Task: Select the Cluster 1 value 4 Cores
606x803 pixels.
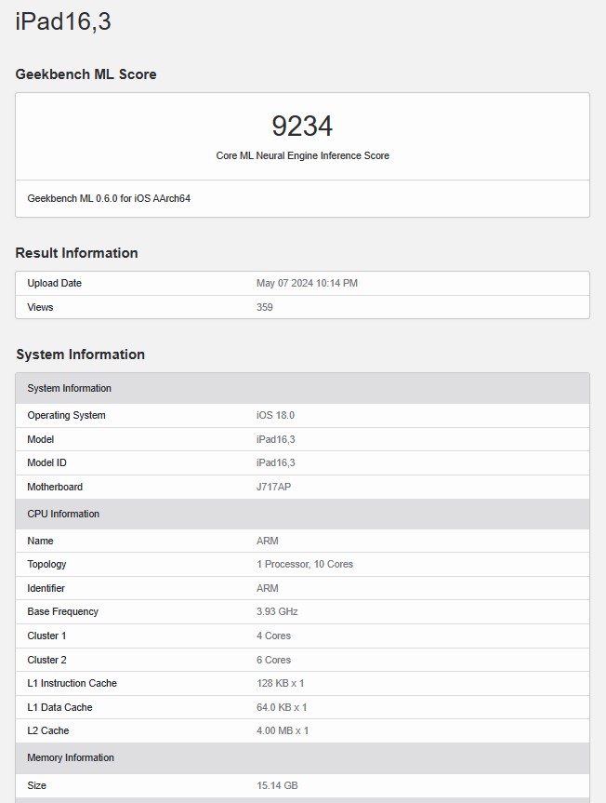Action: point(273,636)
